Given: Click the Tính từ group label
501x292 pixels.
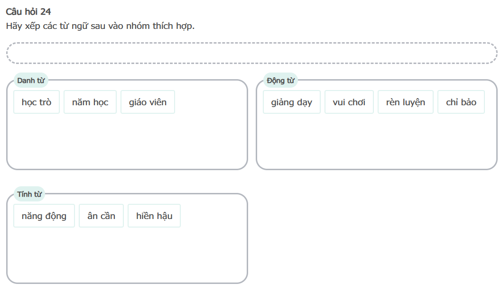Looking at the screenshot, I should (29, 194).
